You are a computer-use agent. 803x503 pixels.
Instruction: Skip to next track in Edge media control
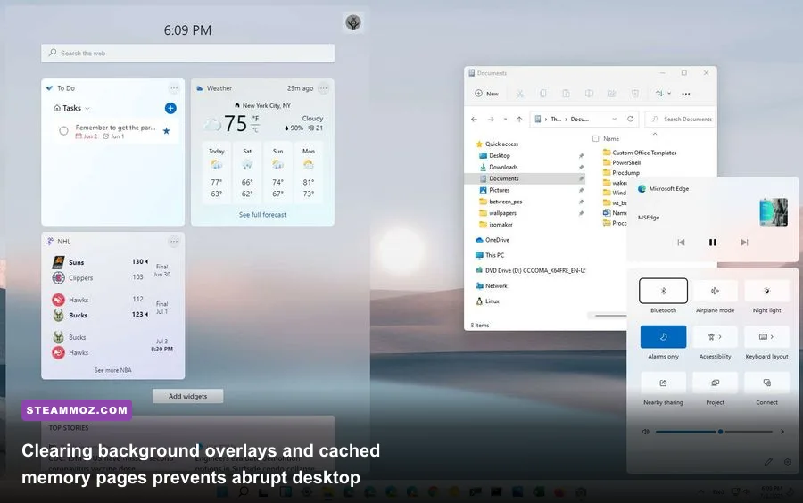point(744,242)
